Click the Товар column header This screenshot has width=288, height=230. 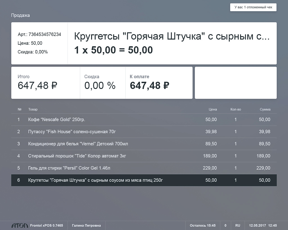click(33, 109)
